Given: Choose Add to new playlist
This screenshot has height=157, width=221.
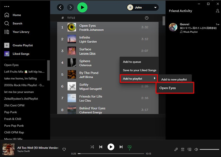Looking at the screenshot, I should click(175, 80).
